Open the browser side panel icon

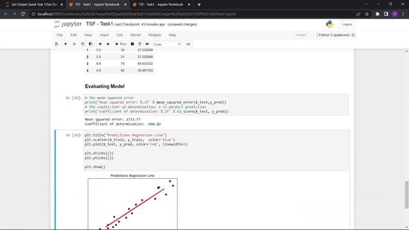pyautogui.click(x=386, y=14)
